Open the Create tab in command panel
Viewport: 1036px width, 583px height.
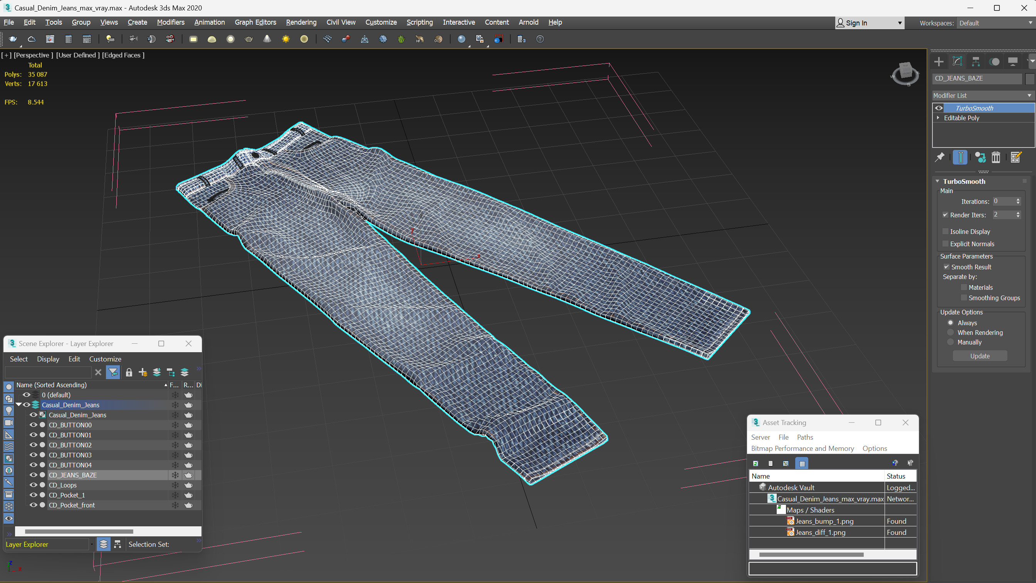coord(939,62)
